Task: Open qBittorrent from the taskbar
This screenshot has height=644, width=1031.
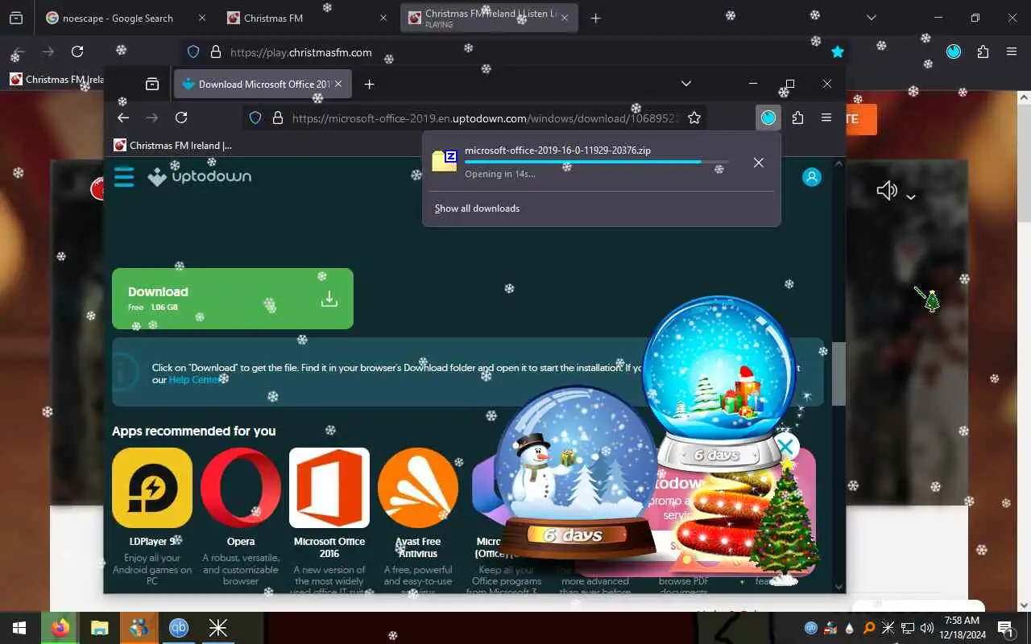Action: pos(179,628)
